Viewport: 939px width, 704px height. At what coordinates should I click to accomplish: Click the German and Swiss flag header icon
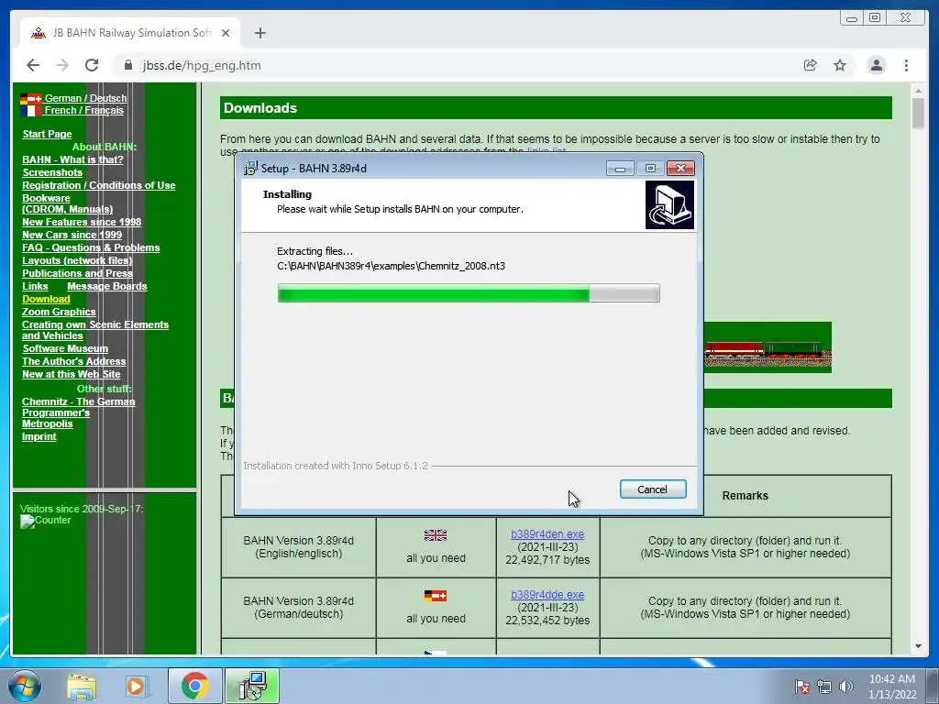(30, 98)
